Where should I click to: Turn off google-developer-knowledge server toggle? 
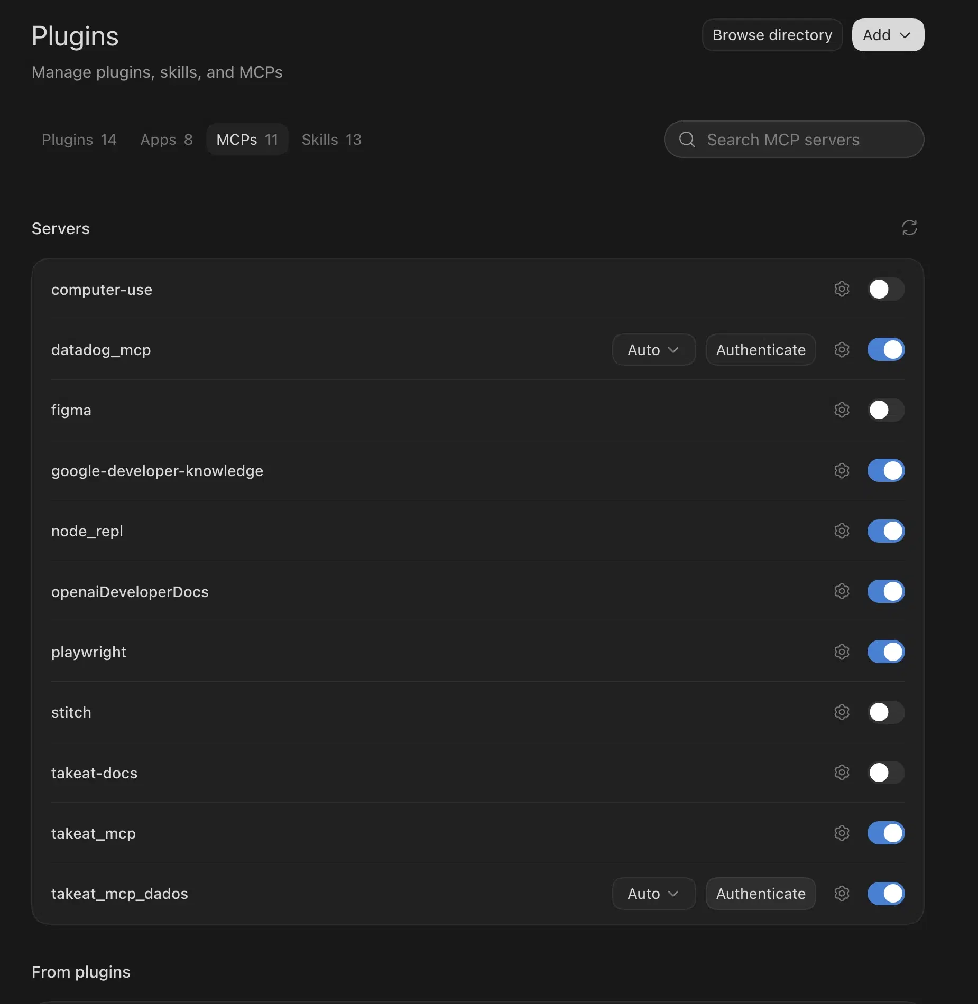[886, 470]
